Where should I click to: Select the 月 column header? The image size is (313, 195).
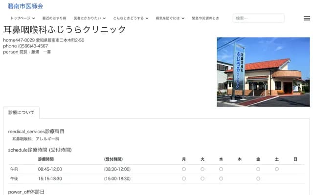coord(184,159)
